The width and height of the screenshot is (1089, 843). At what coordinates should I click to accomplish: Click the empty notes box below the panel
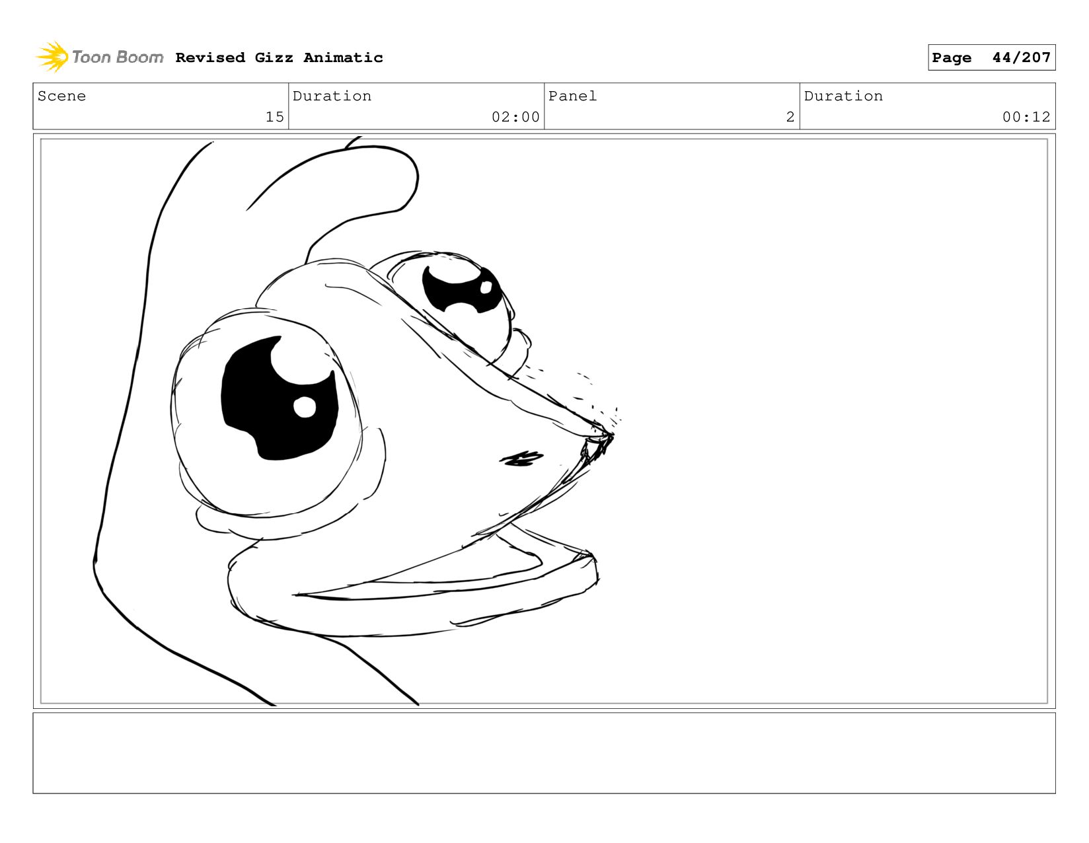tap(544, 752)
